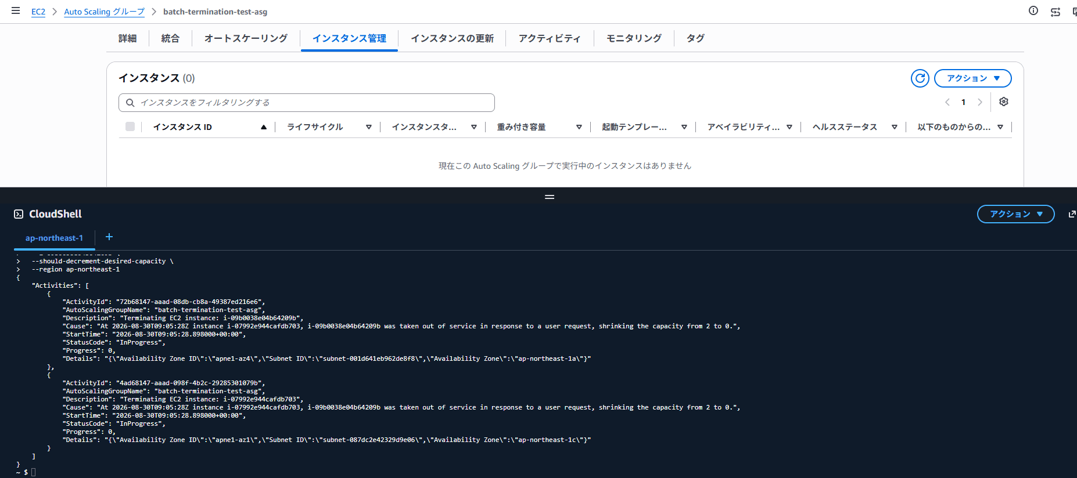
Task: Click the instance filter search field
Action: tap(307, 103)
